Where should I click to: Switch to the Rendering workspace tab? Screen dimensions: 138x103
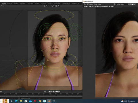pos(50,4)
